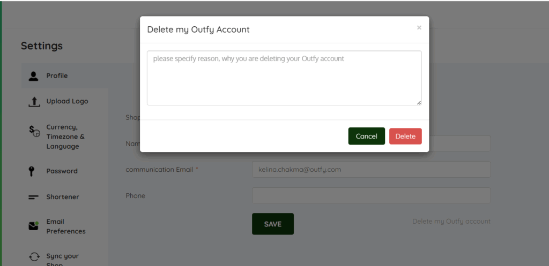This screenshot has height=266, width=549.
Task: Focus the deletion reason text area
Action: point(284,78)
